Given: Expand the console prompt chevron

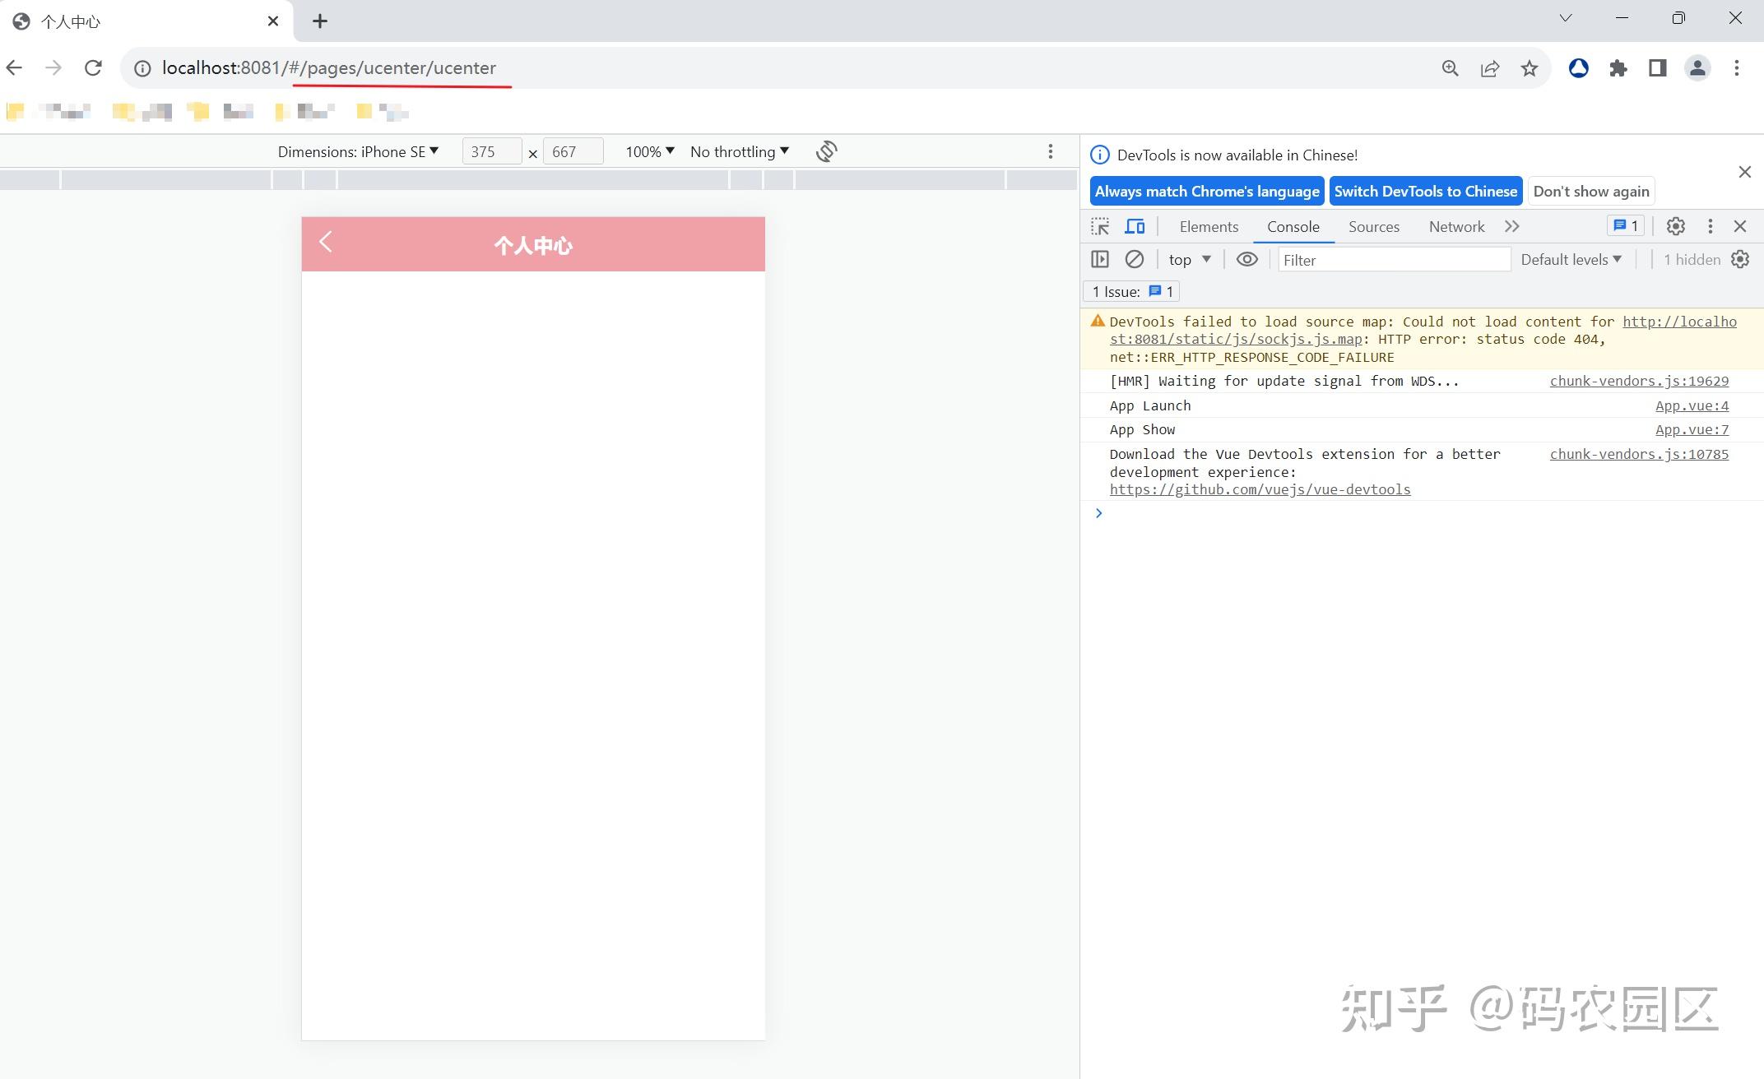Looking at the screenshot, I should 1098,512.
